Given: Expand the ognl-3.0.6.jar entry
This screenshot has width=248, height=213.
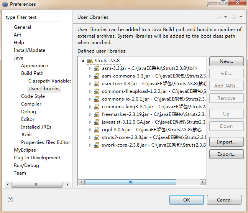Looking at the screenshot, I should click(90, 130).
